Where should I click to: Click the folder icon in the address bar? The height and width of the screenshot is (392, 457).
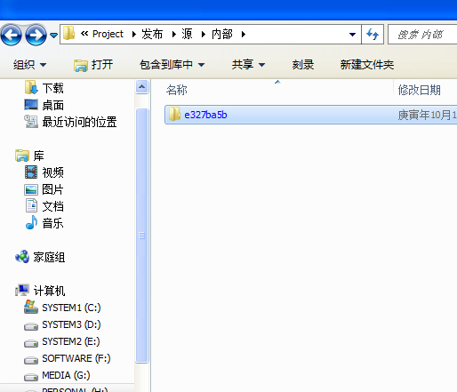pos(68,33)
